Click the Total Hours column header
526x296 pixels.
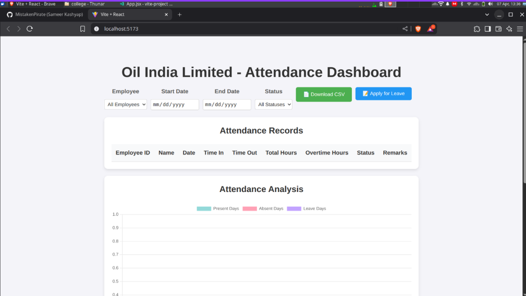click(281, 153)
